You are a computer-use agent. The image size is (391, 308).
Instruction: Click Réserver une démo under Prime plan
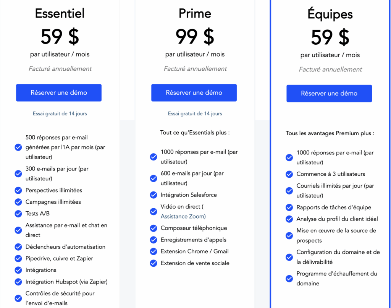[194, 93]
